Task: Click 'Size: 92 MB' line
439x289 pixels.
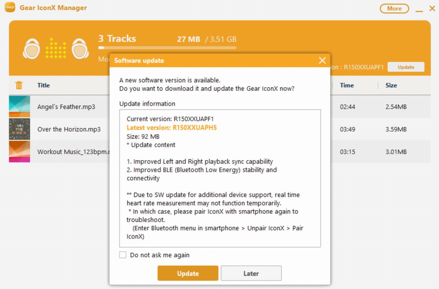Action: point(143,136)
